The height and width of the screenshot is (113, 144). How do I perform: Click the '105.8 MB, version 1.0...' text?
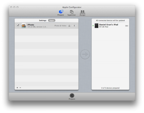[37, 27]
